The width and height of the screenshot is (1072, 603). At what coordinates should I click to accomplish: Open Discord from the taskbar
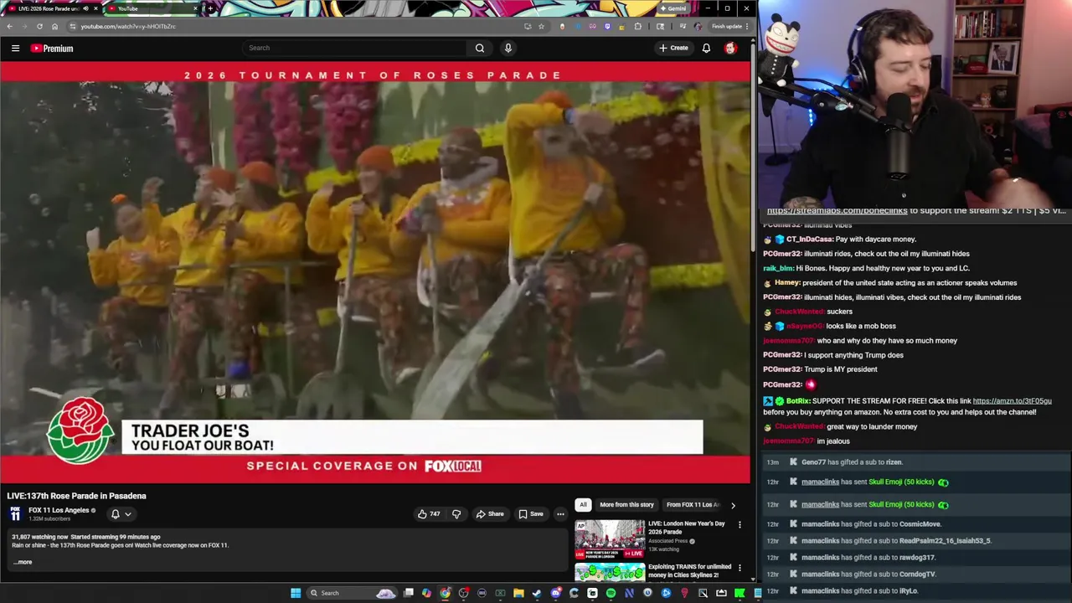click(x=556, y=593)
